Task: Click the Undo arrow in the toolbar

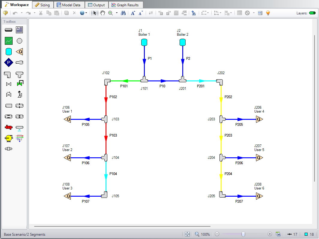Action: [x=15, y=13]
